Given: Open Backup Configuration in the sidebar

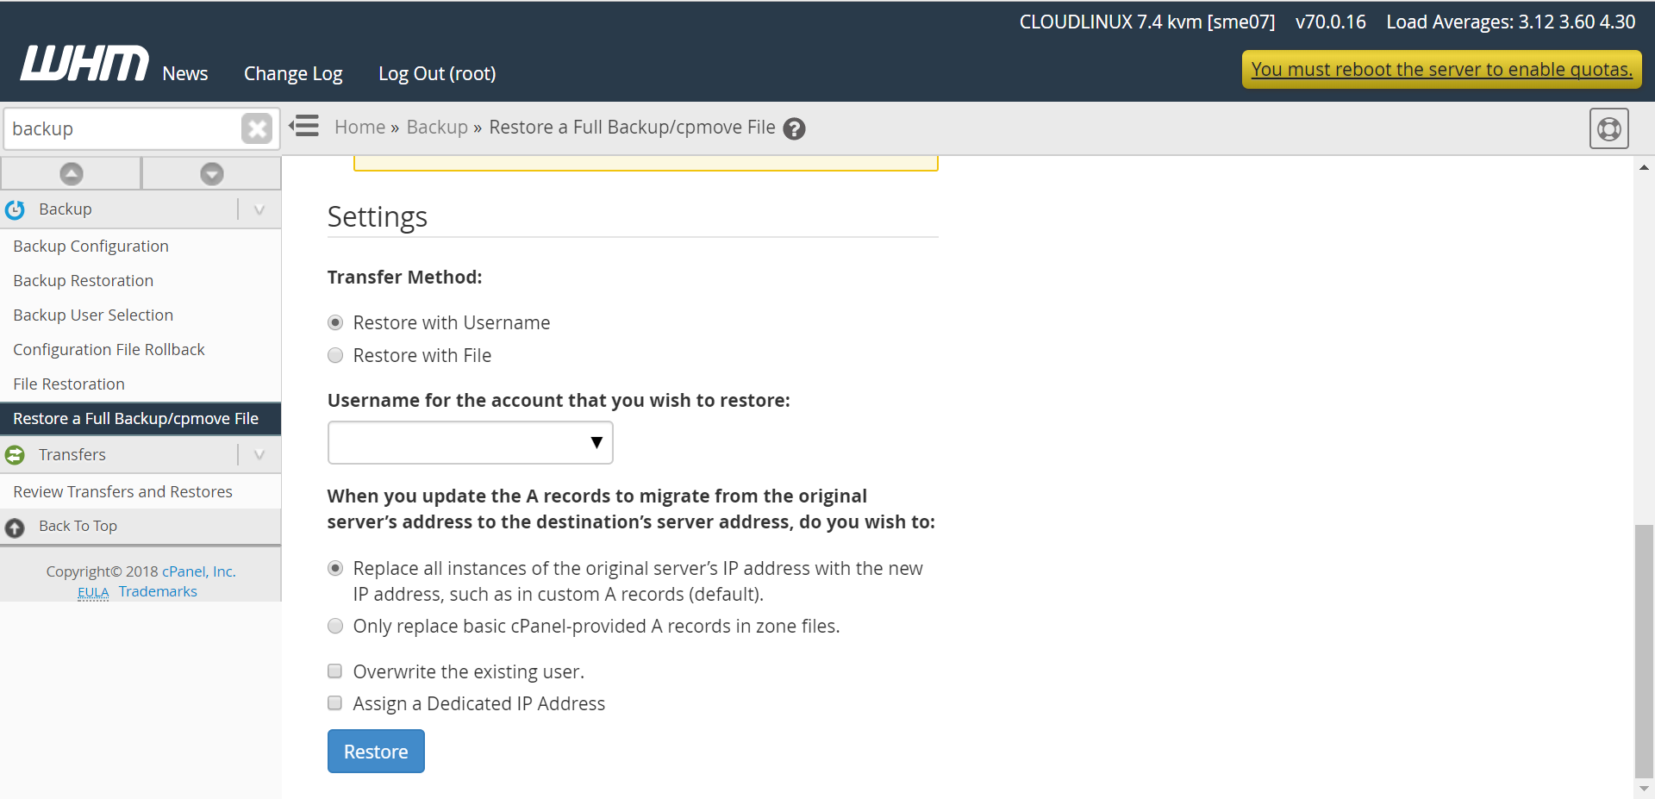Looking at the screenshot, I should point(91,247).
